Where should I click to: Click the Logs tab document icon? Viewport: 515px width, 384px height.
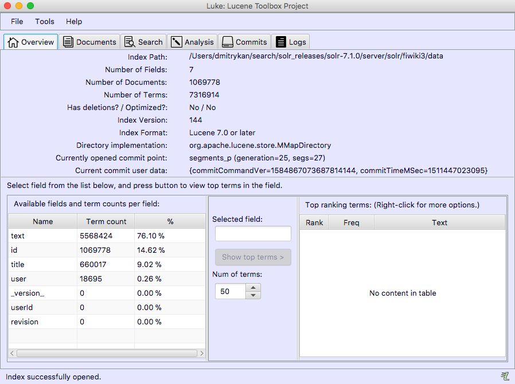(x=281, y=42)
